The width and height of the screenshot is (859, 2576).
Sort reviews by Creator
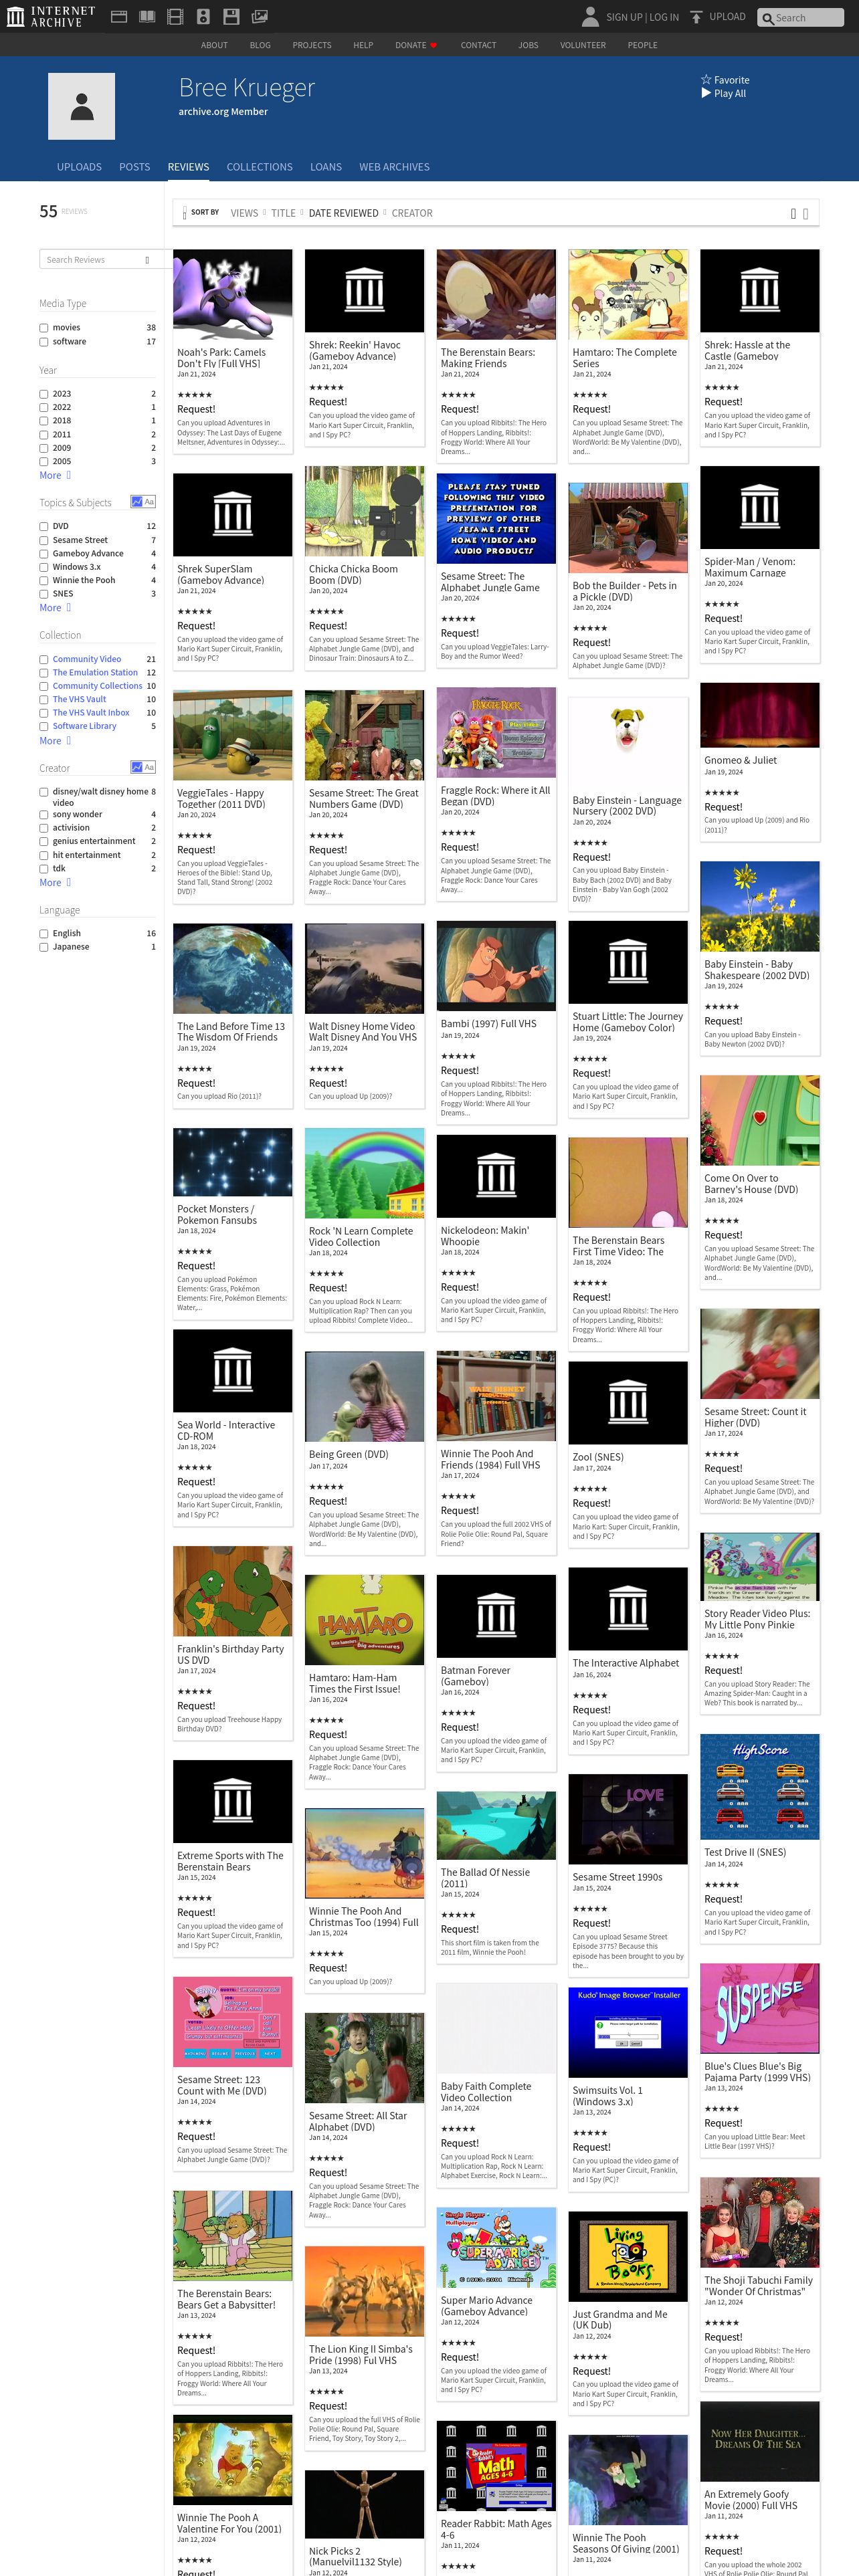coord(412,213)
